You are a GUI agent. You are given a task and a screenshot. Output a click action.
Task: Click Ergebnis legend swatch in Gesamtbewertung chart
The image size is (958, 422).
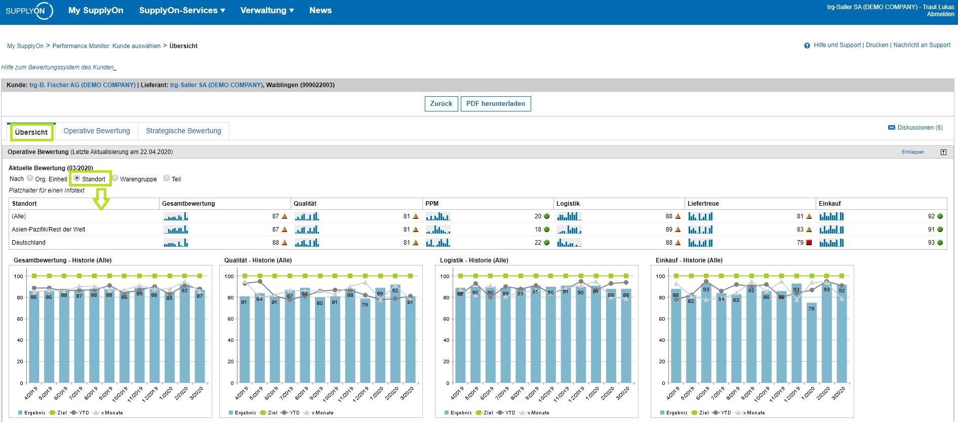pyautogui.click(x=20, y=413)
